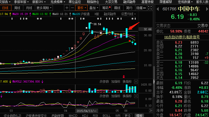Open the 设置均线 dropdown
The width and height of the screenshot is (209, 117).
128,14
